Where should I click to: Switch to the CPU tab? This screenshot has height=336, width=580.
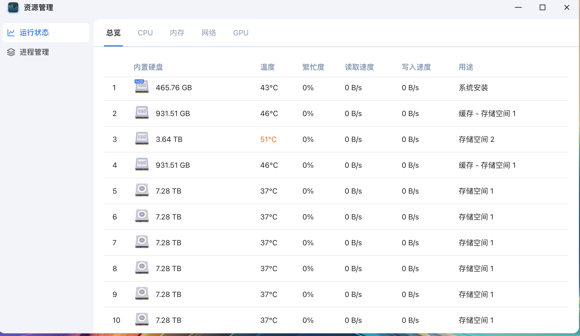point(145,33)
